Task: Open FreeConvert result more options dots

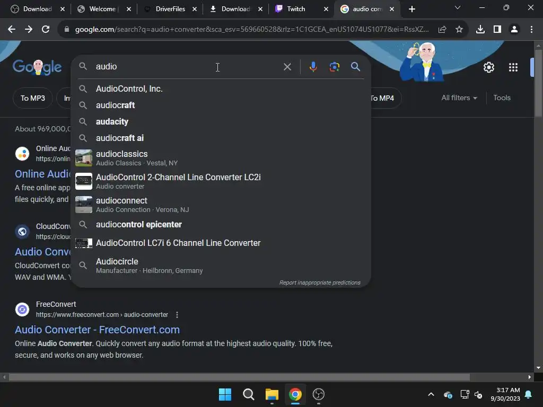Action: click(x=177, y=315)
